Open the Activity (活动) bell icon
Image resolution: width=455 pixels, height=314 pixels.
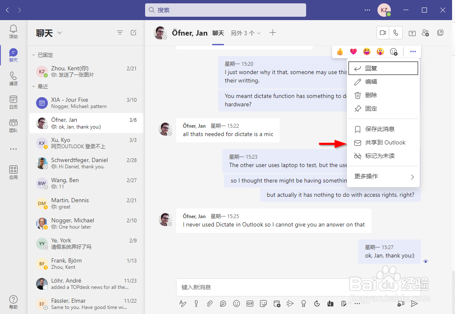(x=13, y=31)
